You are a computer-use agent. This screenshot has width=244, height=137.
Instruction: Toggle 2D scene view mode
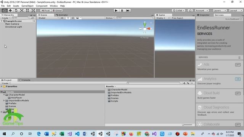tap(62, 18)
